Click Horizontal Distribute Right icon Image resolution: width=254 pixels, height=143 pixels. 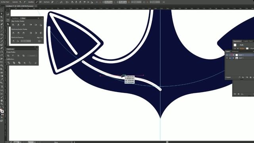(x=41, y=33)
